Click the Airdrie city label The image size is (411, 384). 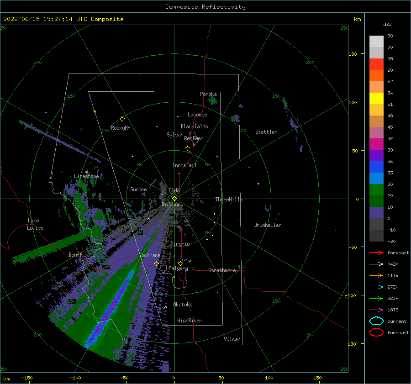[180, 244]
